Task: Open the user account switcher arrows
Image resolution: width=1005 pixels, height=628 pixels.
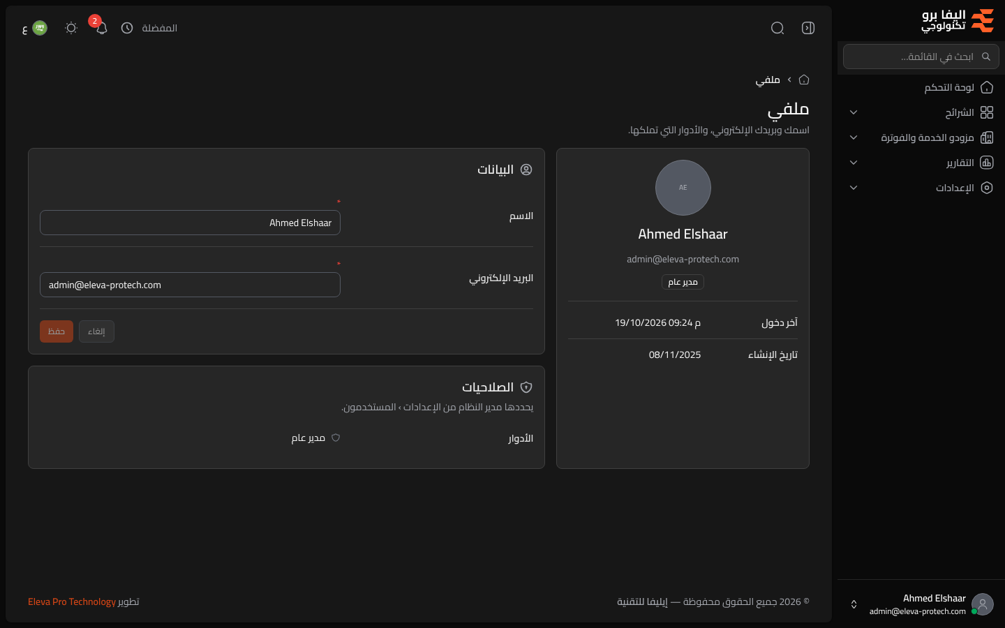Action: point(854,604)
